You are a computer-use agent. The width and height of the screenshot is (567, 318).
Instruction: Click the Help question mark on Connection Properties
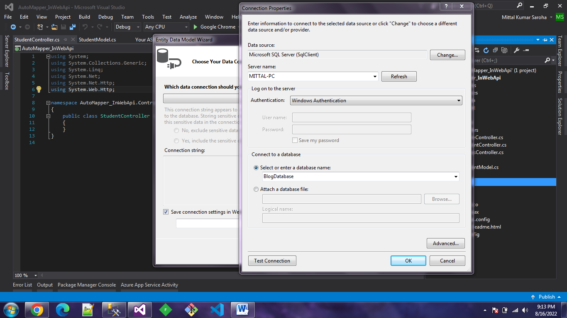(445, 6)
